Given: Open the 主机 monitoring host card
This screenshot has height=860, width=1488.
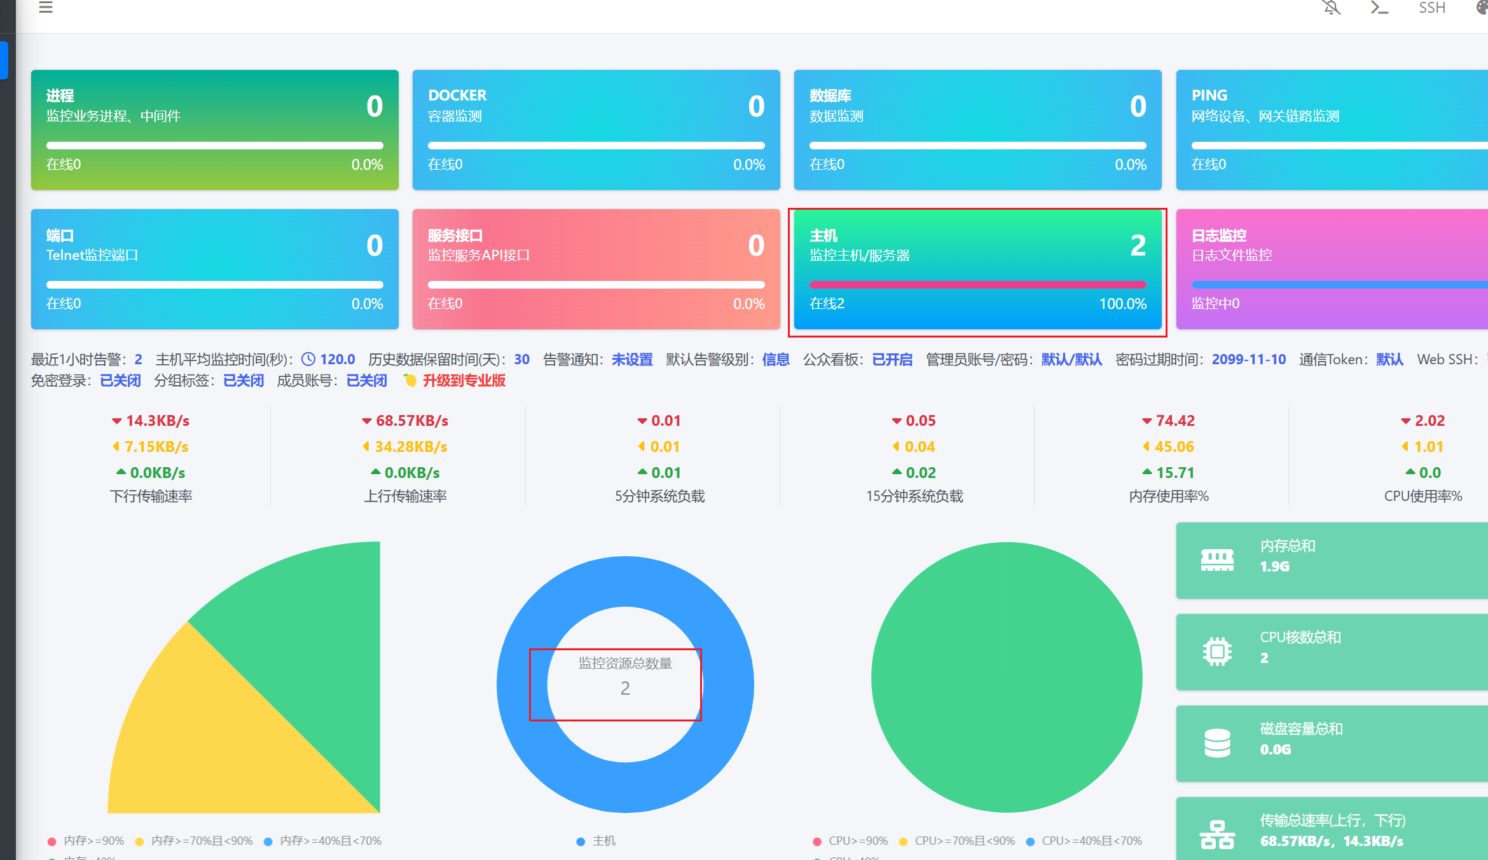Looking at the screenshot, I should click(x=977, y=270).
